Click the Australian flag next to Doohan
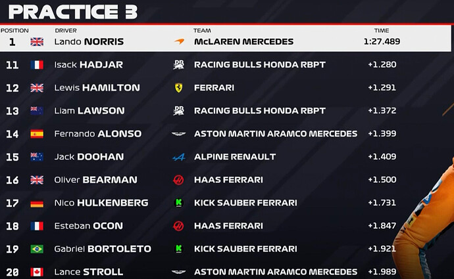Image resolution: width=454 pixels, height=279 pixels. pos(37,157)
